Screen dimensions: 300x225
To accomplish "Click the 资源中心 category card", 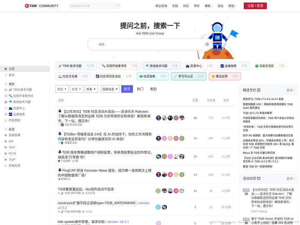I will pyautogui.click(x=199, y=66).
